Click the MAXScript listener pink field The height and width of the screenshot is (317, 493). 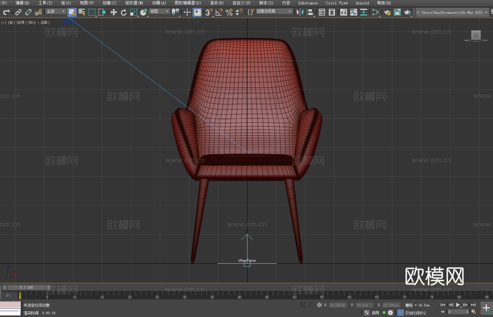tap(10, 305)
